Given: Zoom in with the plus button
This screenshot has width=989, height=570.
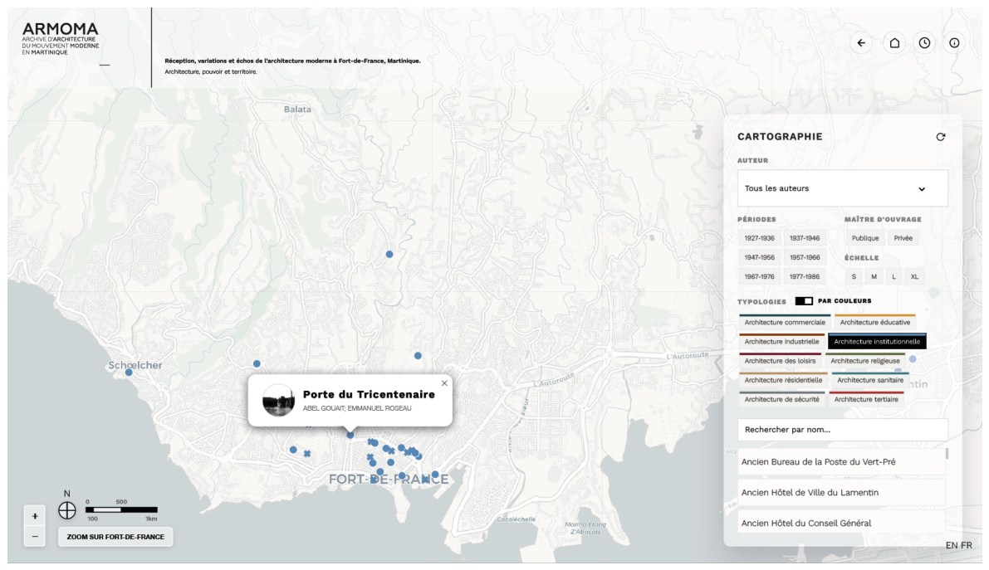Looking at the screenshot, I should coord(35,516).
